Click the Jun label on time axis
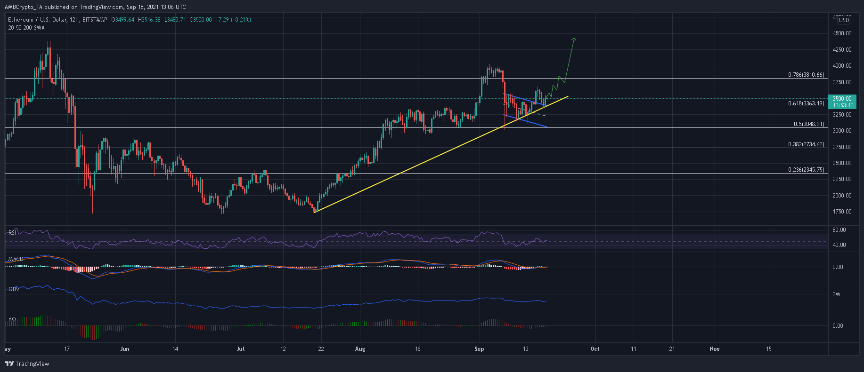Viewport: 864px width, 372px height. coord(125,349)
